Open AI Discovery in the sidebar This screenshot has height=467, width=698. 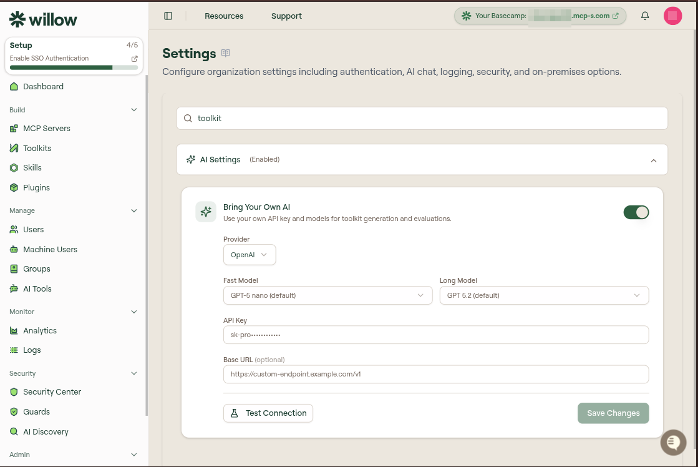[46, 431]
